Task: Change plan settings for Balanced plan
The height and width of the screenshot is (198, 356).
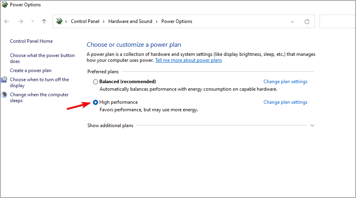Action: 285,82
